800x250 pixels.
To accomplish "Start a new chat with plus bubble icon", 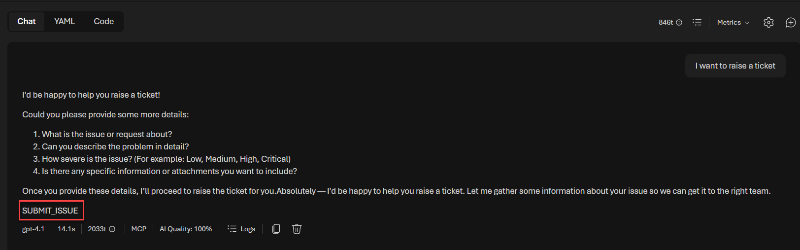I will click(x=790, y=23).
